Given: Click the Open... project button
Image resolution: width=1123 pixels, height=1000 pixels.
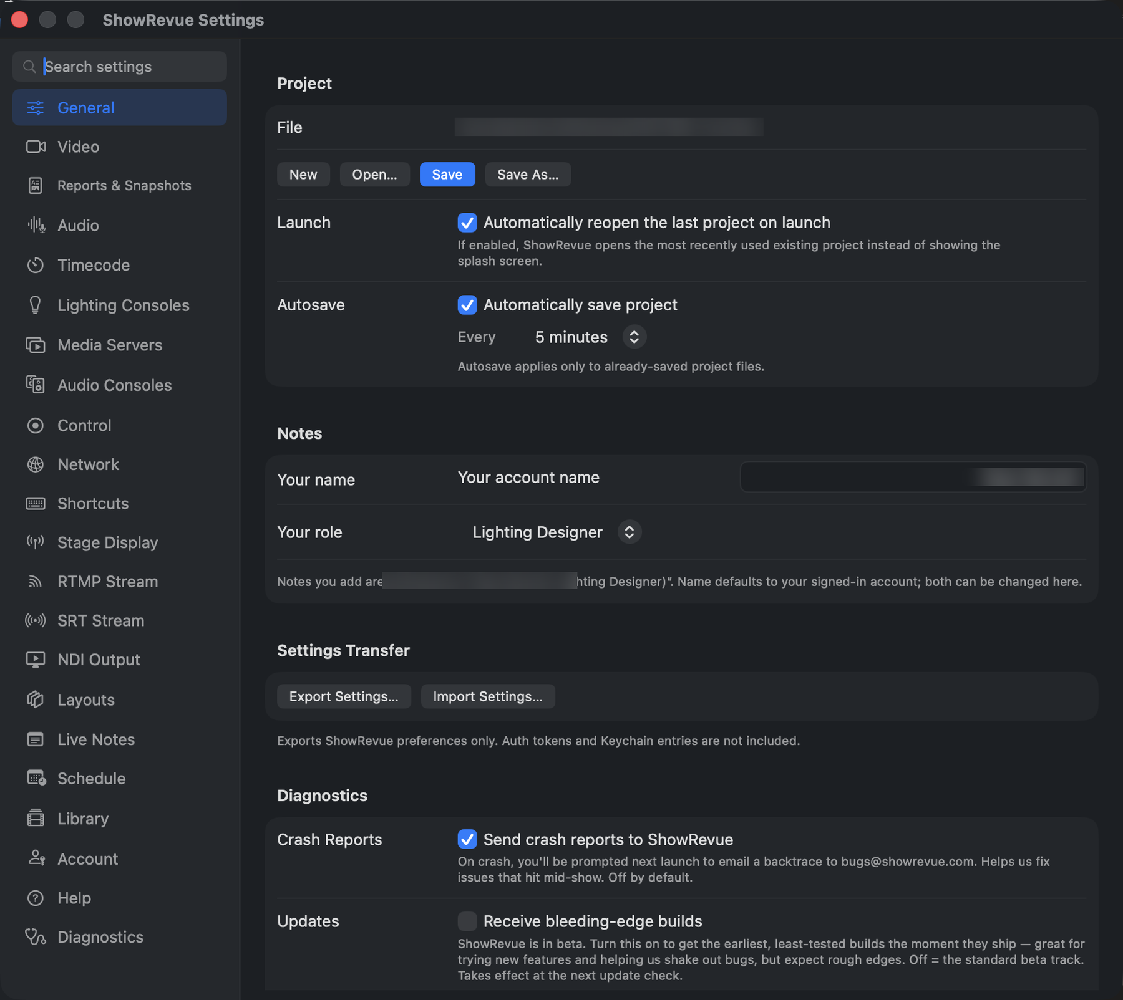Looking at the screenshot, I should tap(374, 175).
